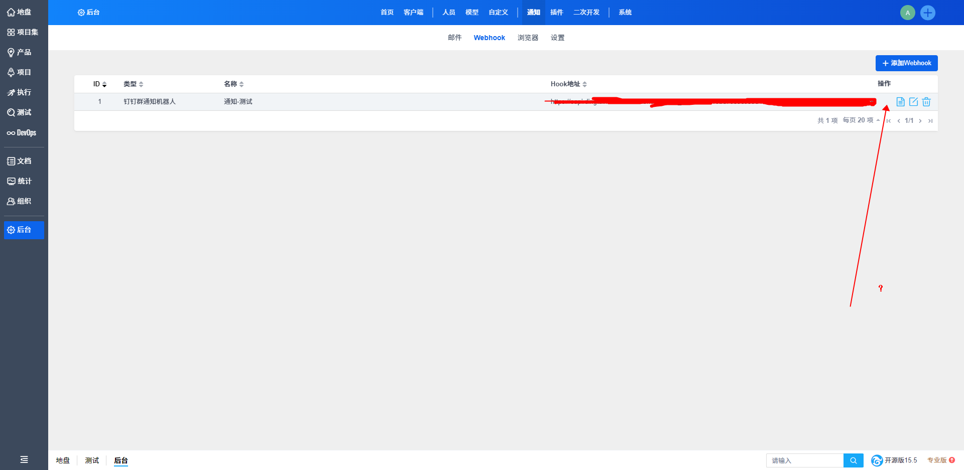This screenshot has height=470, width=964.
Task: Click the 专业版 upgrade link
Action: click(x=941, y=460)
